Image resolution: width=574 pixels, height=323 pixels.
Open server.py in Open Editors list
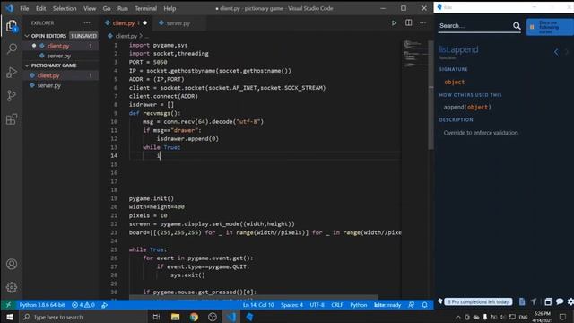click(x=59, y=56)
